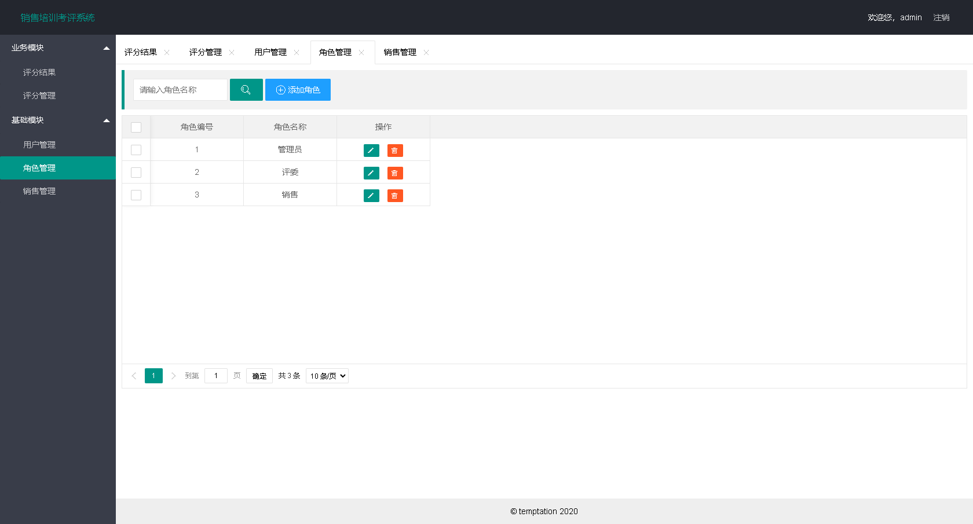Toggle the select-all checkbox in table header
The image size is (973, 524).
coord(136,127)
